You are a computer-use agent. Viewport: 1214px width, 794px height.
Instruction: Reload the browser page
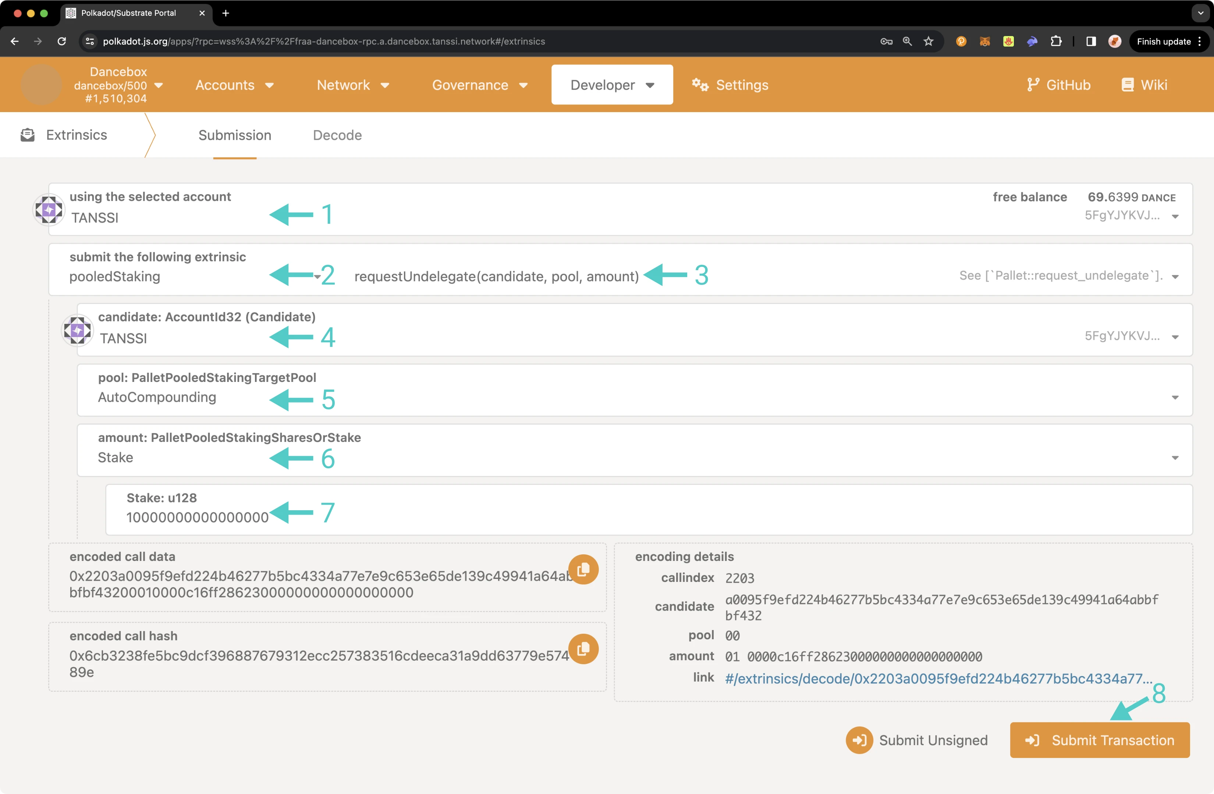[62, 41]
